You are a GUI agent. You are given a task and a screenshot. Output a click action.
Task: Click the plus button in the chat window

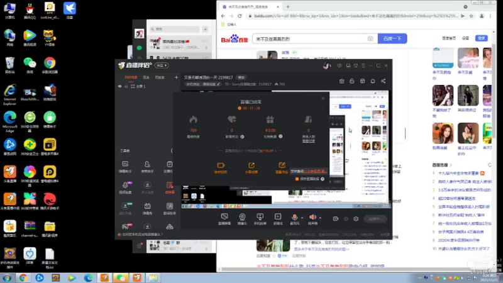point(206,29)
